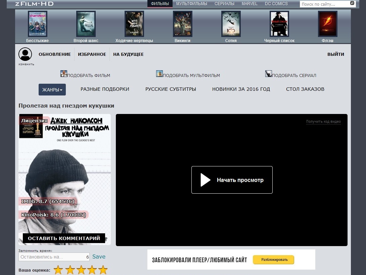
Task: Open СТОЛ ЗАКАЗОВ page
Action: 305,89
